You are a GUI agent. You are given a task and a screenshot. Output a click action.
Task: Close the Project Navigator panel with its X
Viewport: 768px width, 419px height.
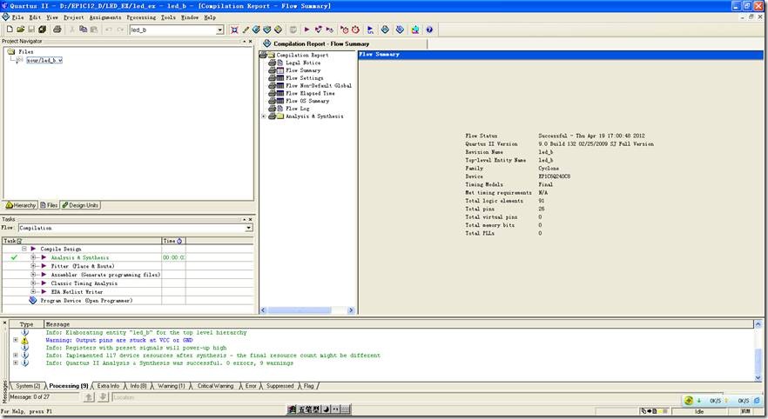click(x=250, y=42)
